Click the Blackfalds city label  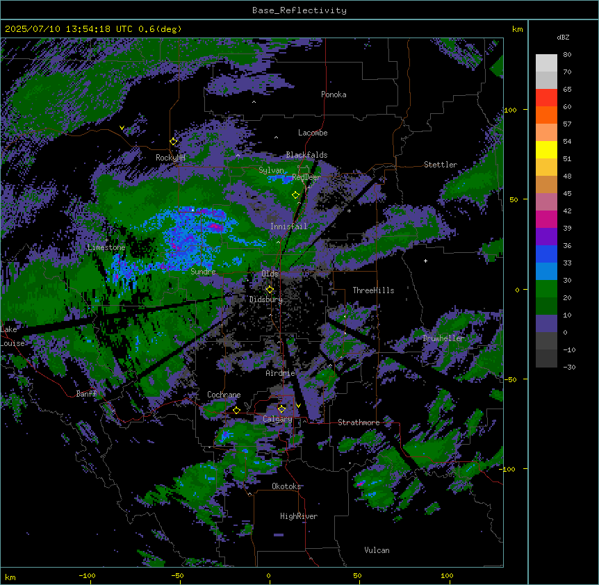306,155
